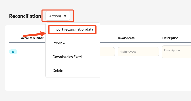Viewport: 191px width, 101px height.
Task: Select Import reconciliation data
Action: (73, 29)
